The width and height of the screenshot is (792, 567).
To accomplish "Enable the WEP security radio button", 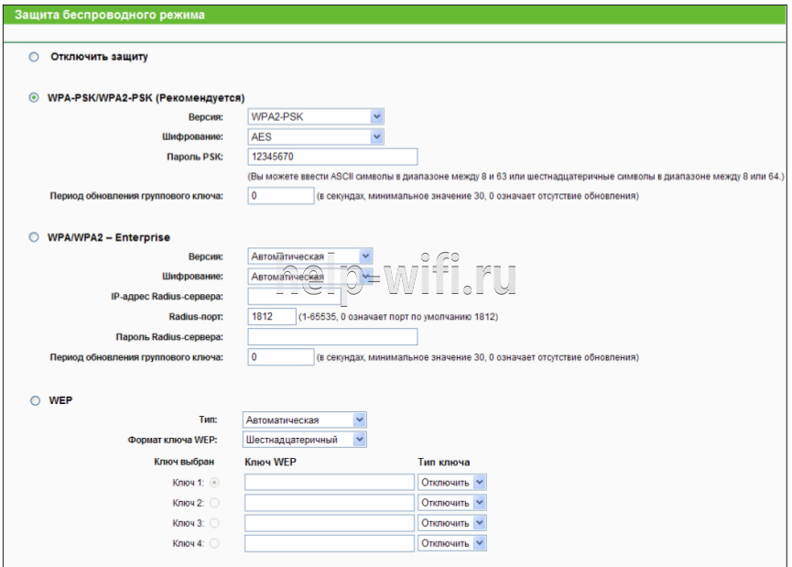I will coord(35,400).
